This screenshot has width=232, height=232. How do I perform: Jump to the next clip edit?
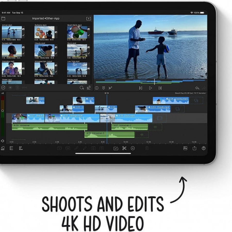(x=160, y=88)
